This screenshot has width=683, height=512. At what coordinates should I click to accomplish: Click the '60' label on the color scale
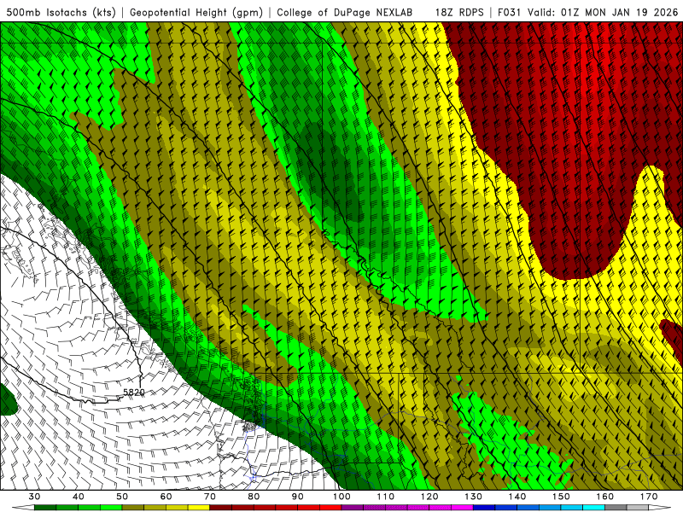click(166, 497)
